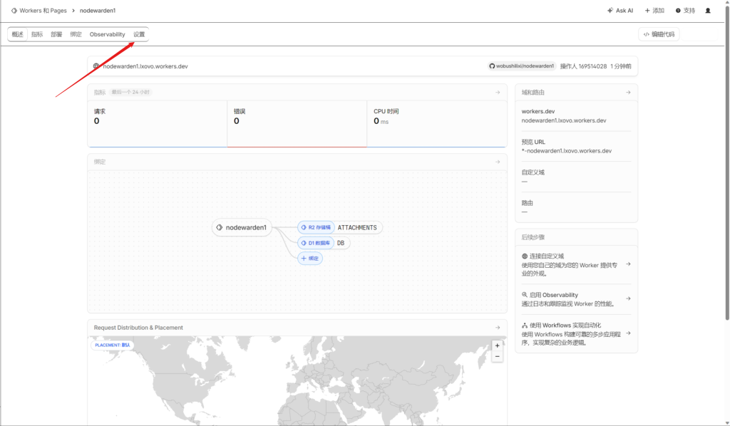Click the nodewarden1 worker node

(242, 227)
